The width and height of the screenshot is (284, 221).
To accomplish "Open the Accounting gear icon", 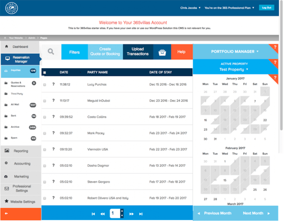I will [6, 163].
